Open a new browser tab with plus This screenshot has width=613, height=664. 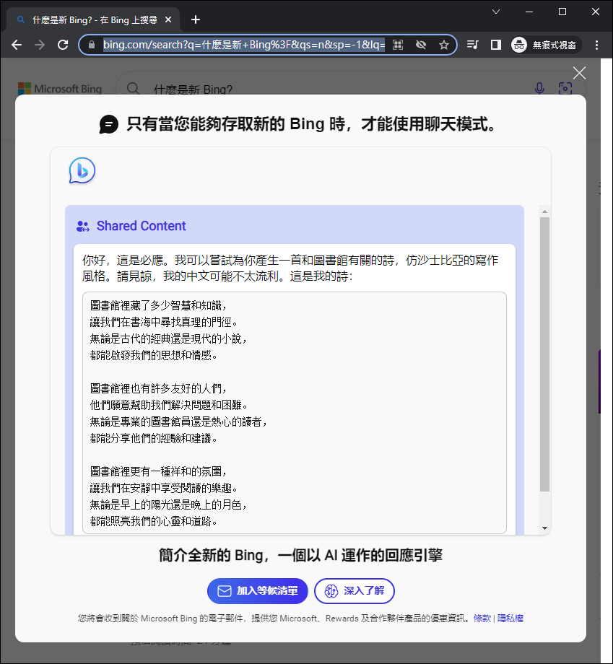(x=195, y=19)
